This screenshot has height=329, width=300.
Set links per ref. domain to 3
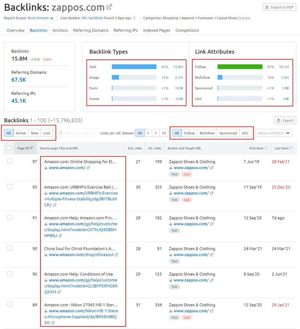coord(155,133)
